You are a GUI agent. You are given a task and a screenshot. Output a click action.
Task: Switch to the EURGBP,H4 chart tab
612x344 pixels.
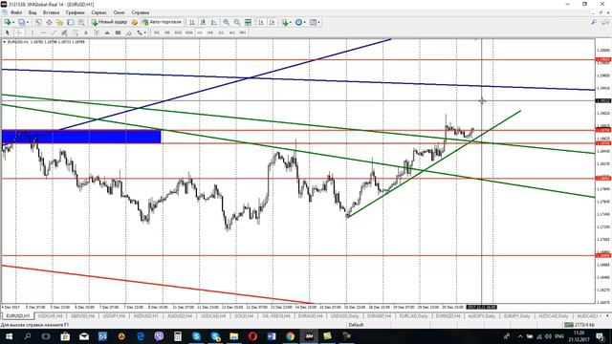pos(379,316)
